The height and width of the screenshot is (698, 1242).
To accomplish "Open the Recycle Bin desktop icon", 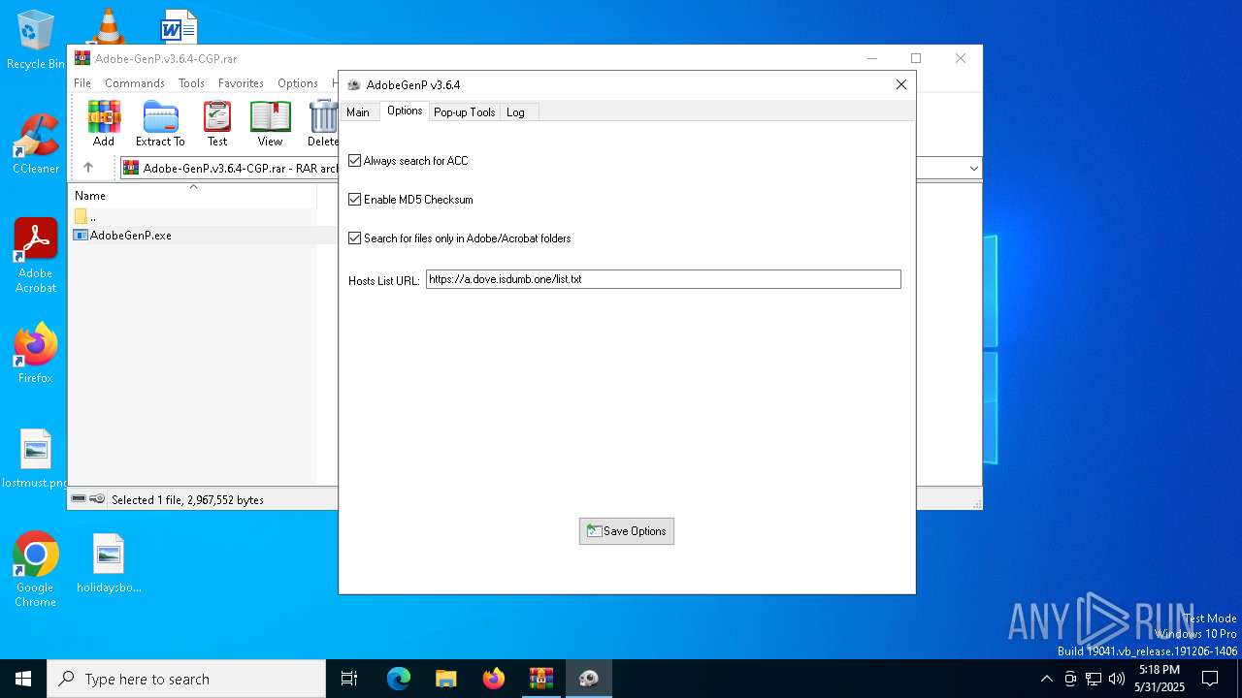I will coord(36,40).
